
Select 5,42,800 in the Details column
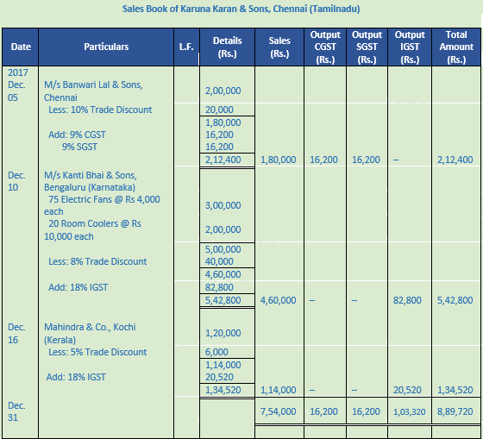(x=223, y=300)
